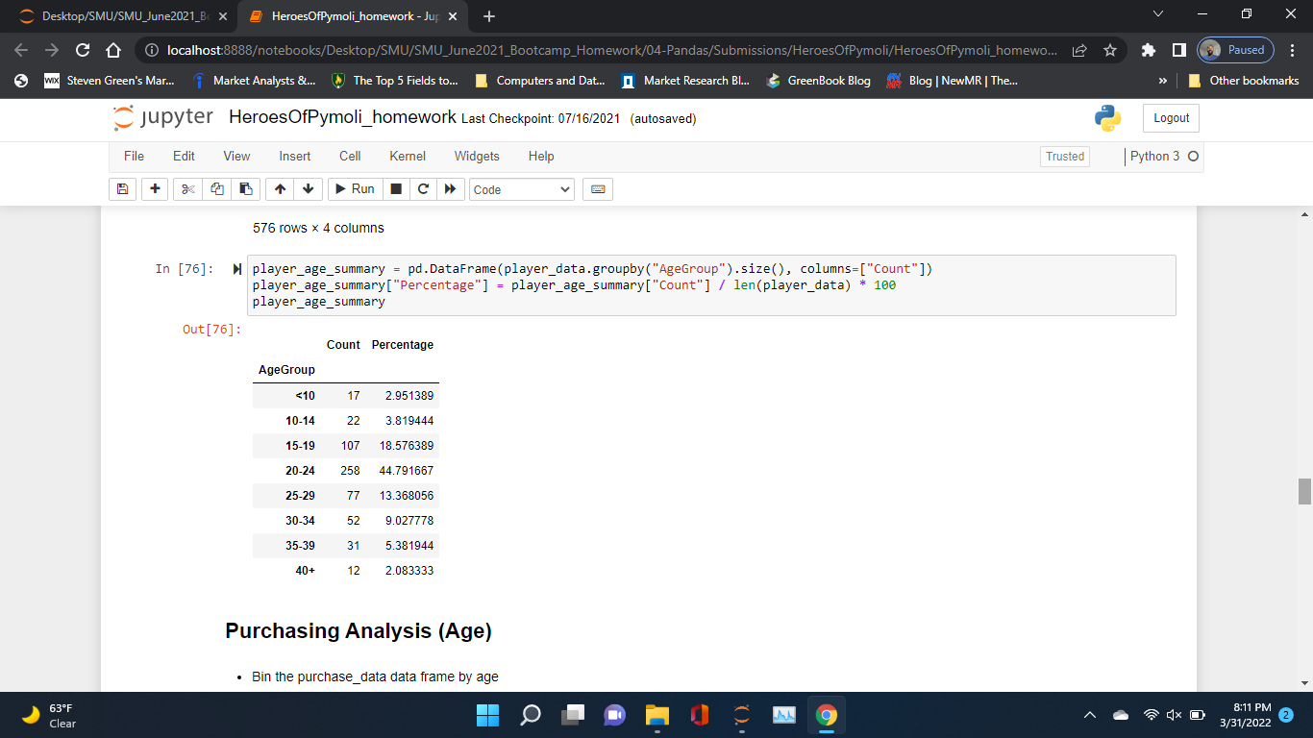
Task: Click the Python 3 kernel idle indicator
Action: coord(1193,157)
